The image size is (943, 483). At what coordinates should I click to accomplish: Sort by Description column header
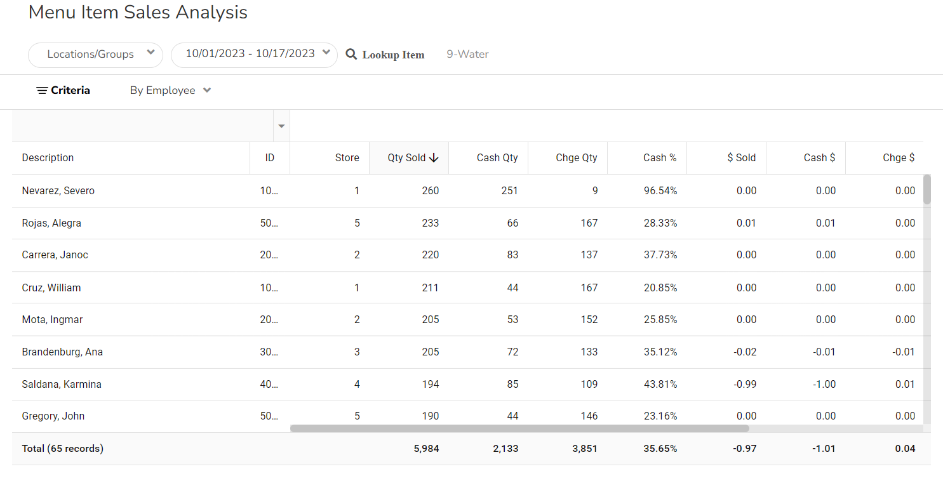[x=48, y=158]
